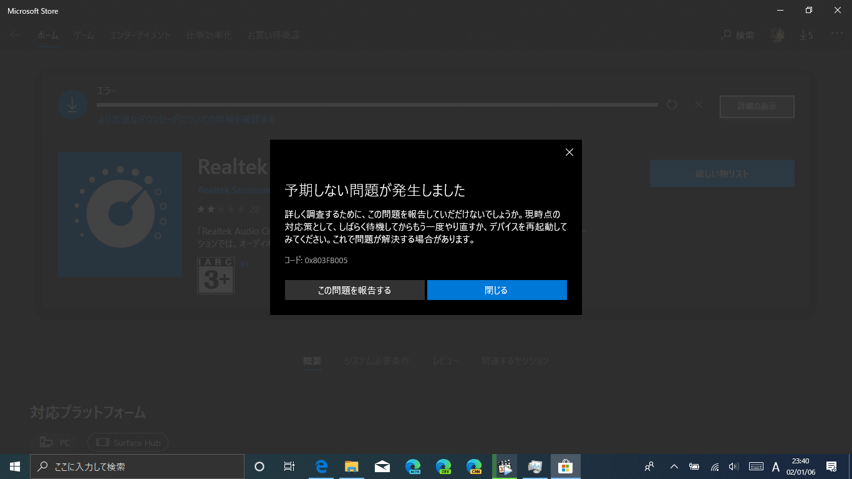Open the clock showing 23:40

tap(800, 467)
